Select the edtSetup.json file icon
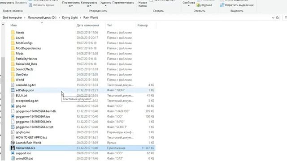Image resolution: width=287 pixels, height=161 pixels. click(x=13, y=90)
